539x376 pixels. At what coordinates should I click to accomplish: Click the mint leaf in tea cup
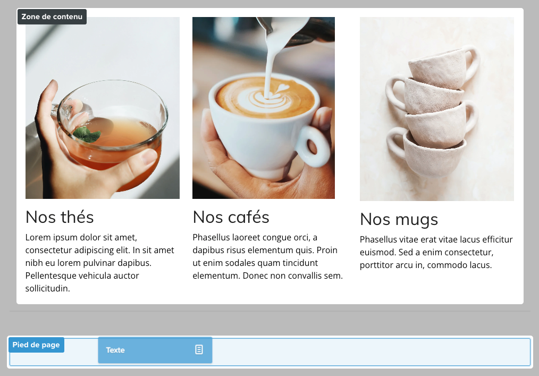coord(87,134)
